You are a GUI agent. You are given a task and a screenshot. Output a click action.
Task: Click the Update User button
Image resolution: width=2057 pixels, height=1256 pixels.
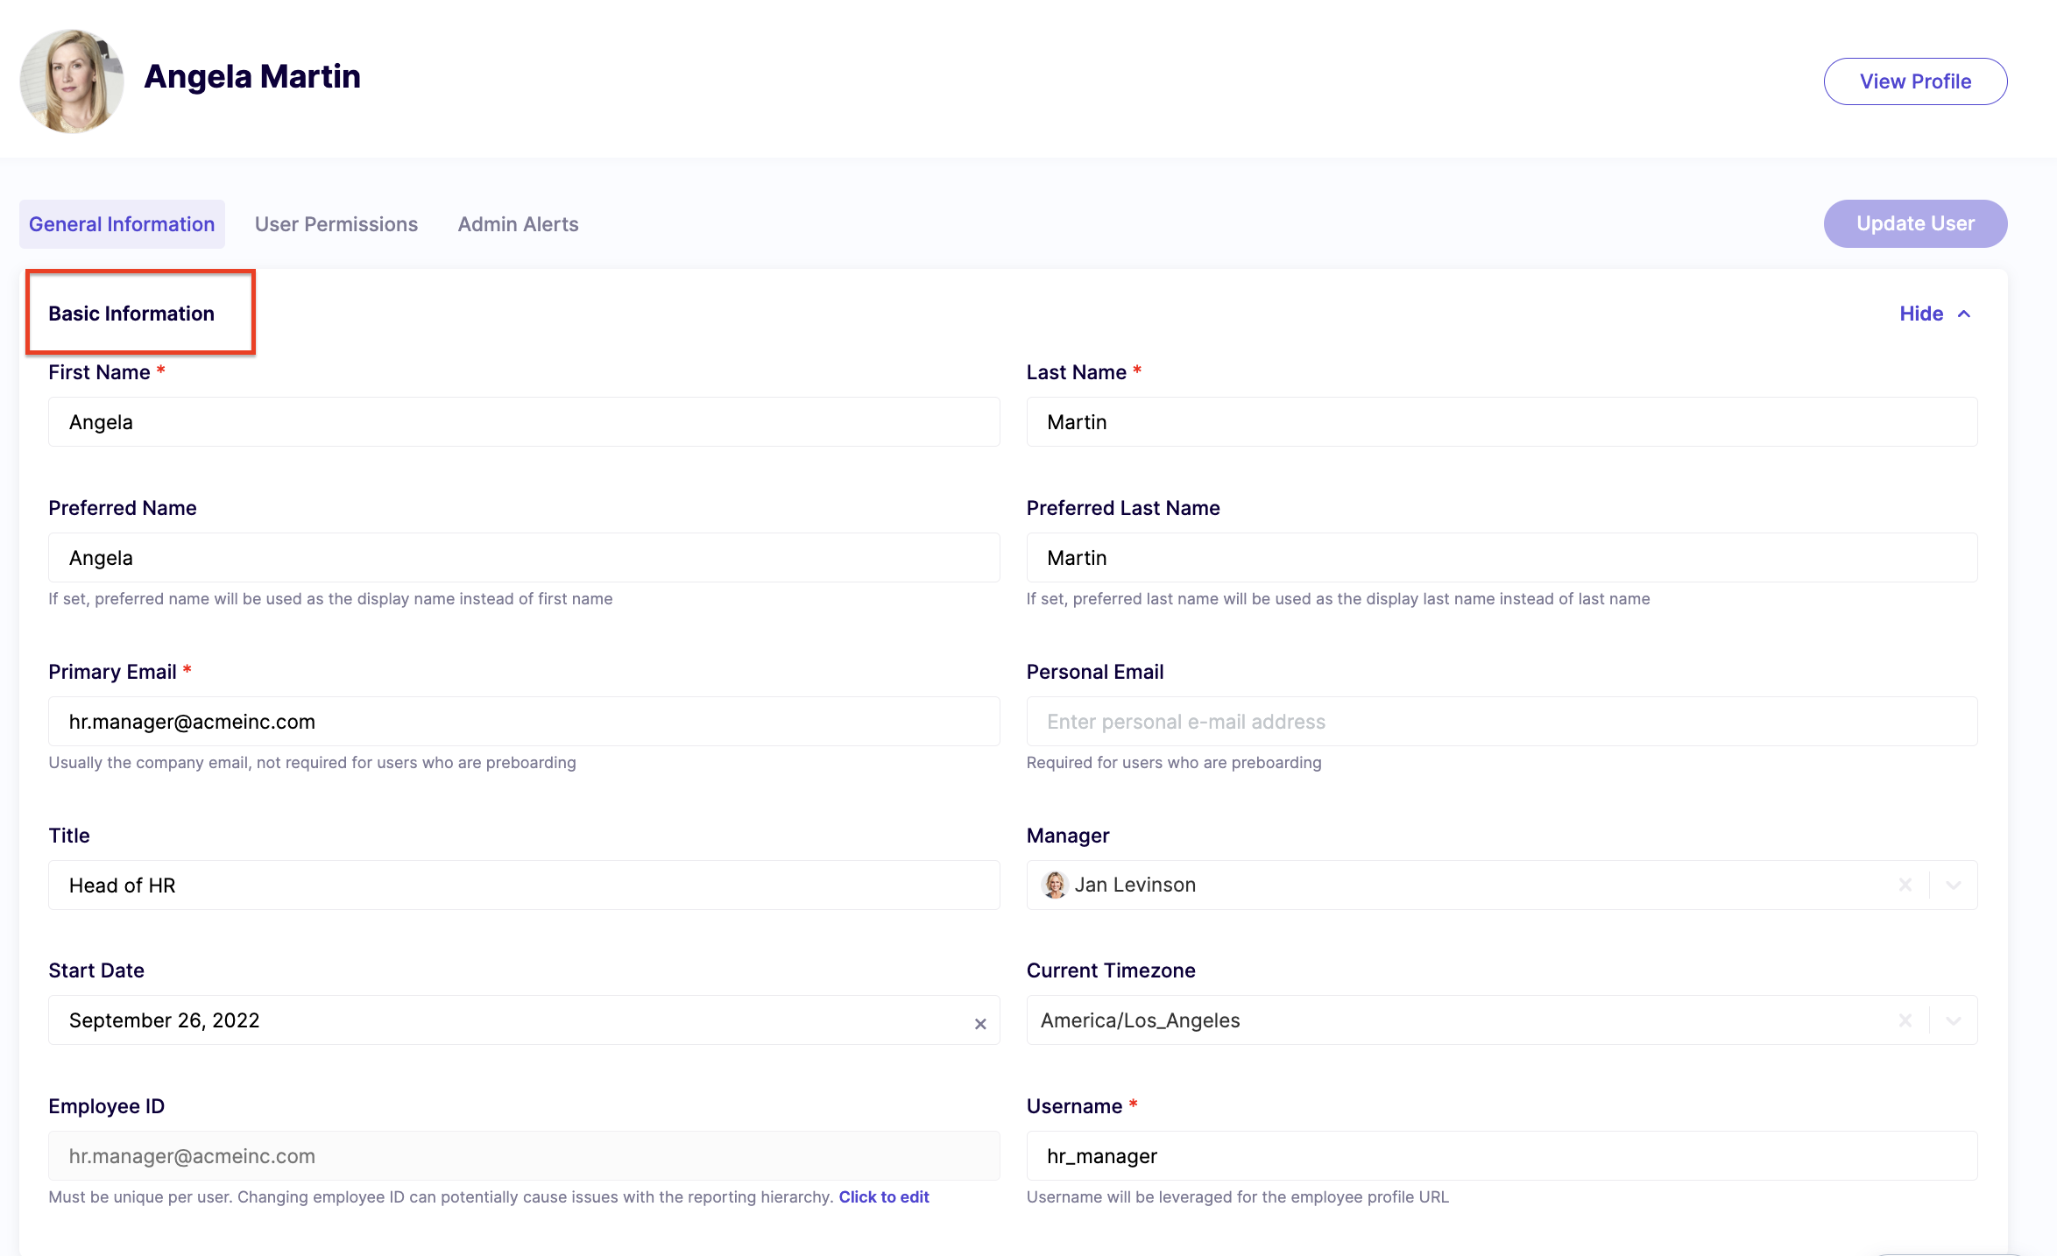(1915, 223)
